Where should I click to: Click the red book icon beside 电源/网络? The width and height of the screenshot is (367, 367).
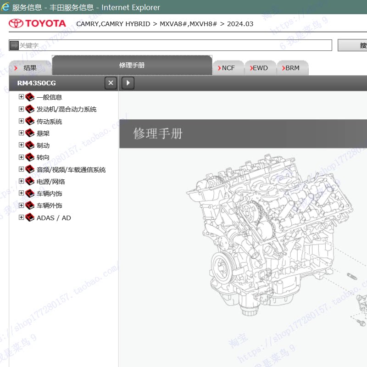(30, 181)
